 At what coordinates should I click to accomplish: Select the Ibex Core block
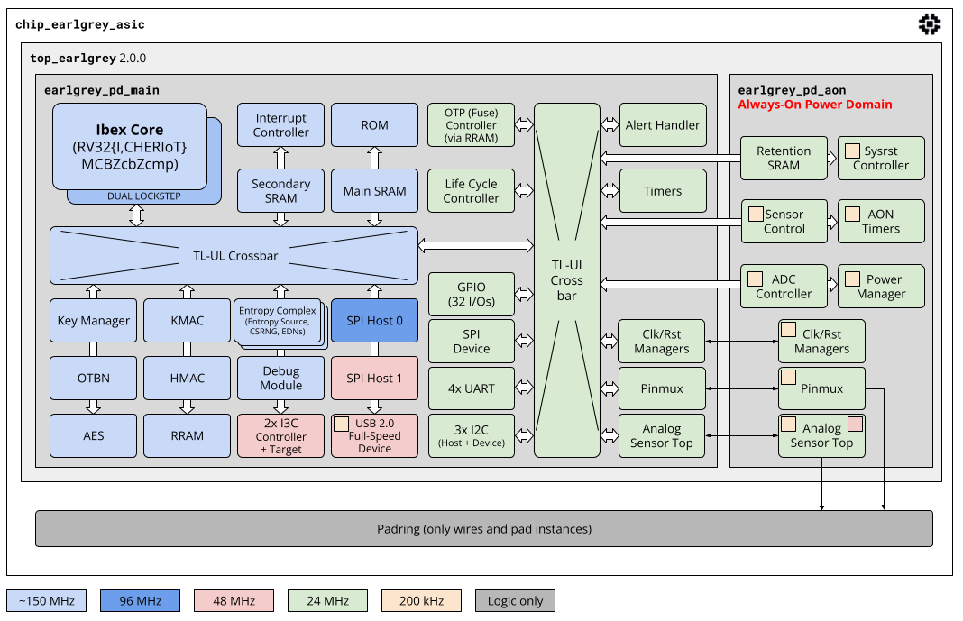tap(130, 147)
